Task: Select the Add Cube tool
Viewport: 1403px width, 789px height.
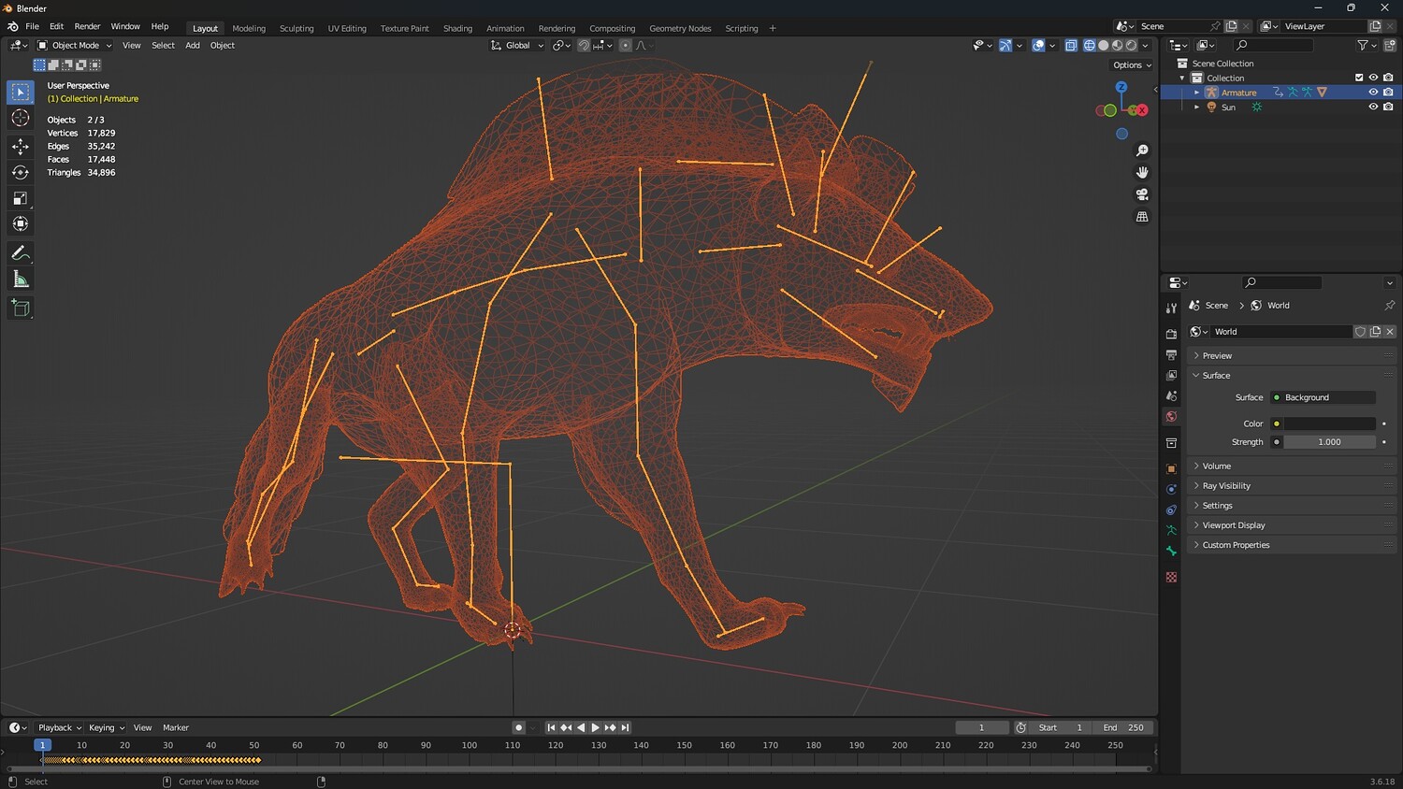Action: point(21,308)
